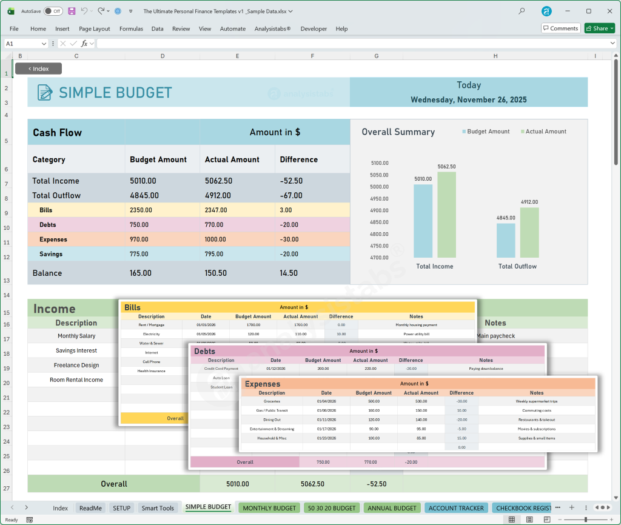
Task: Open the Comments panel
Action: tap(560, 28)
